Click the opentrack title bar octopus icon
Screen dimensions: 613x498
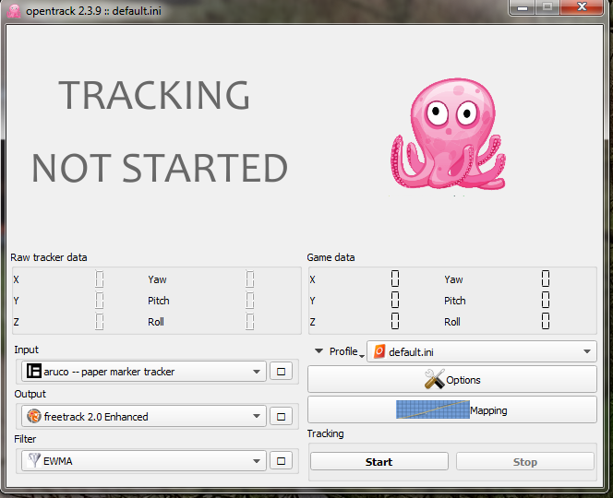(14, 10)
